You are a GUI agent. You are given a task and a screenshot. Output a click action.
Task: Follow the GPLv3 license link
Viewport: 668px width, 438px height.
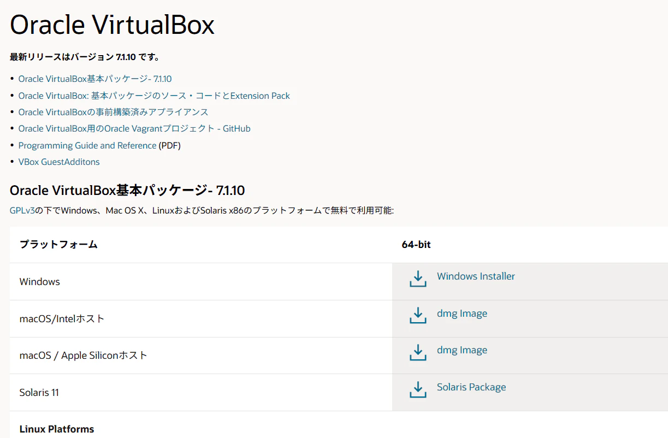[22, 210]
